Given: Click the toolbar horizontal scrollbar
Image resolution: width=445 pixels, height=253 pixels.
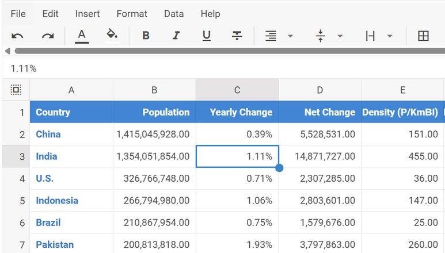Looking at the screenshot, I should click(x=230, y=51).
